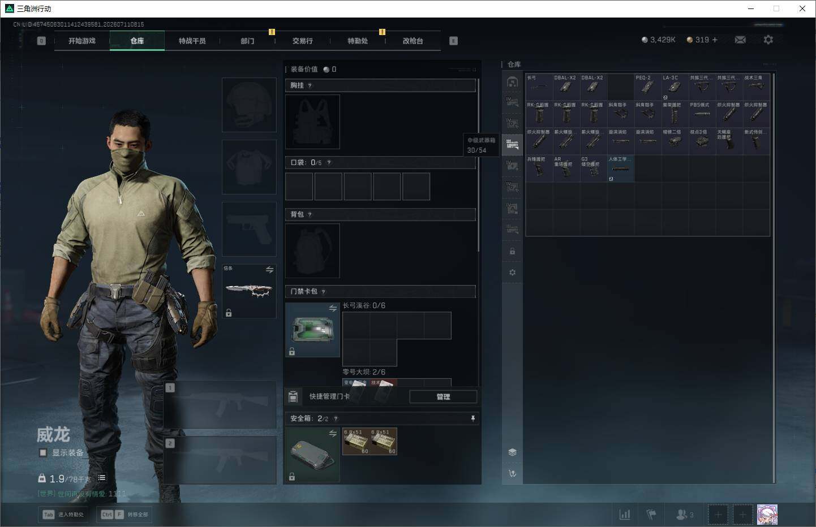This screenshot has width=816, height=527.
Task: Toggle the 显示装备 checkbox
Action: 42,452
